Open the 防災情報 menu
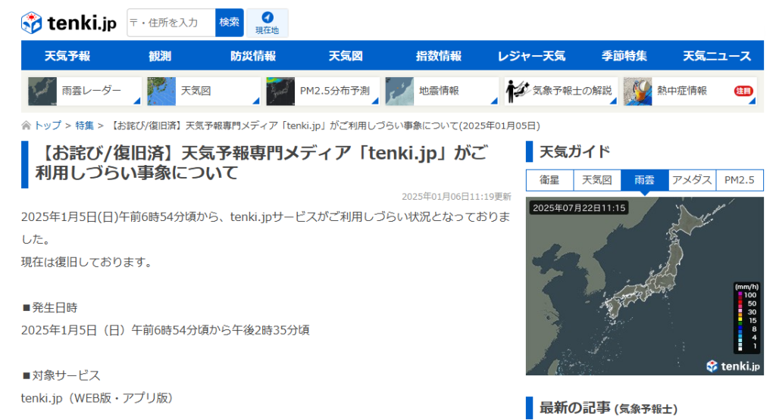 253,56
